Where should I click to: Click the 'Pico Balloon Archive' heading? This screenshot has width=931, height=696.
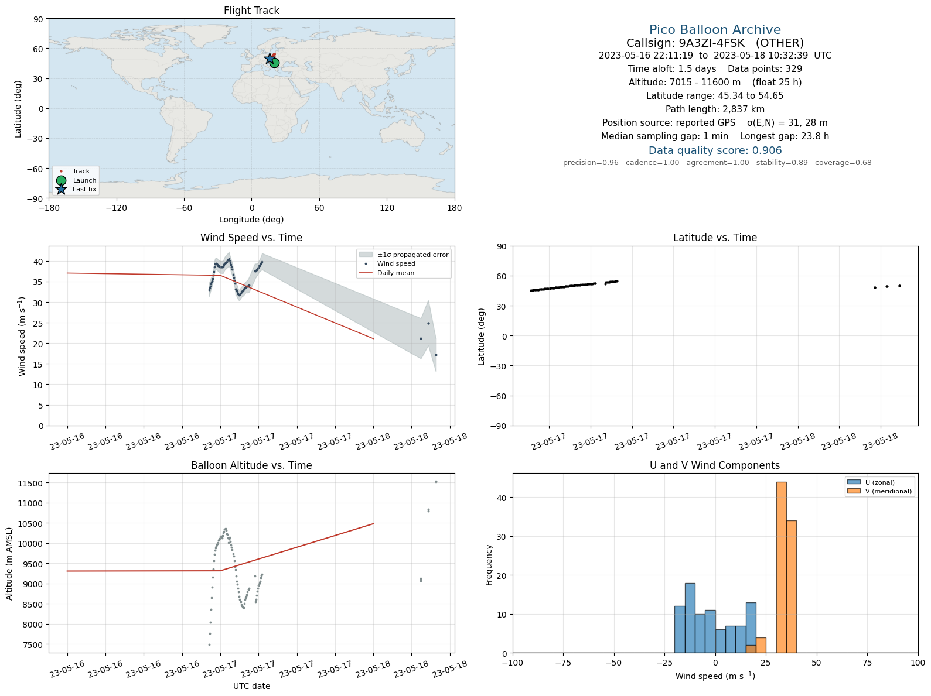[715, 30]
